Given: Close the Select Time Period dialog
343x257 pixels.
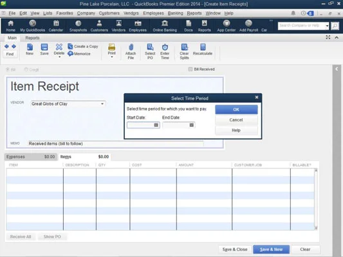Looking at the screenshot, I should coord(257,98).
